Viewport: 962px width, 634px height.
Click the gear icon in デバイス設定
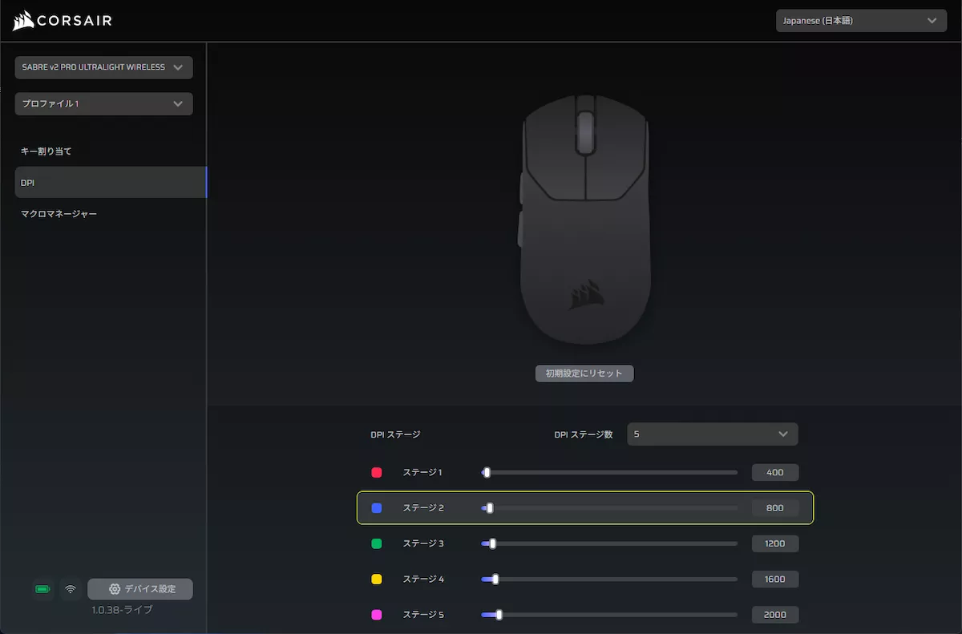[x=115, y=589]
